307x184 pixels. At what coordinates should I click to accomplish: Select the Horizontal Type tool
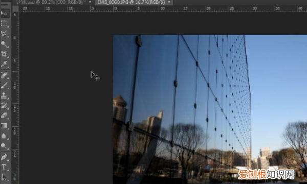4,167
